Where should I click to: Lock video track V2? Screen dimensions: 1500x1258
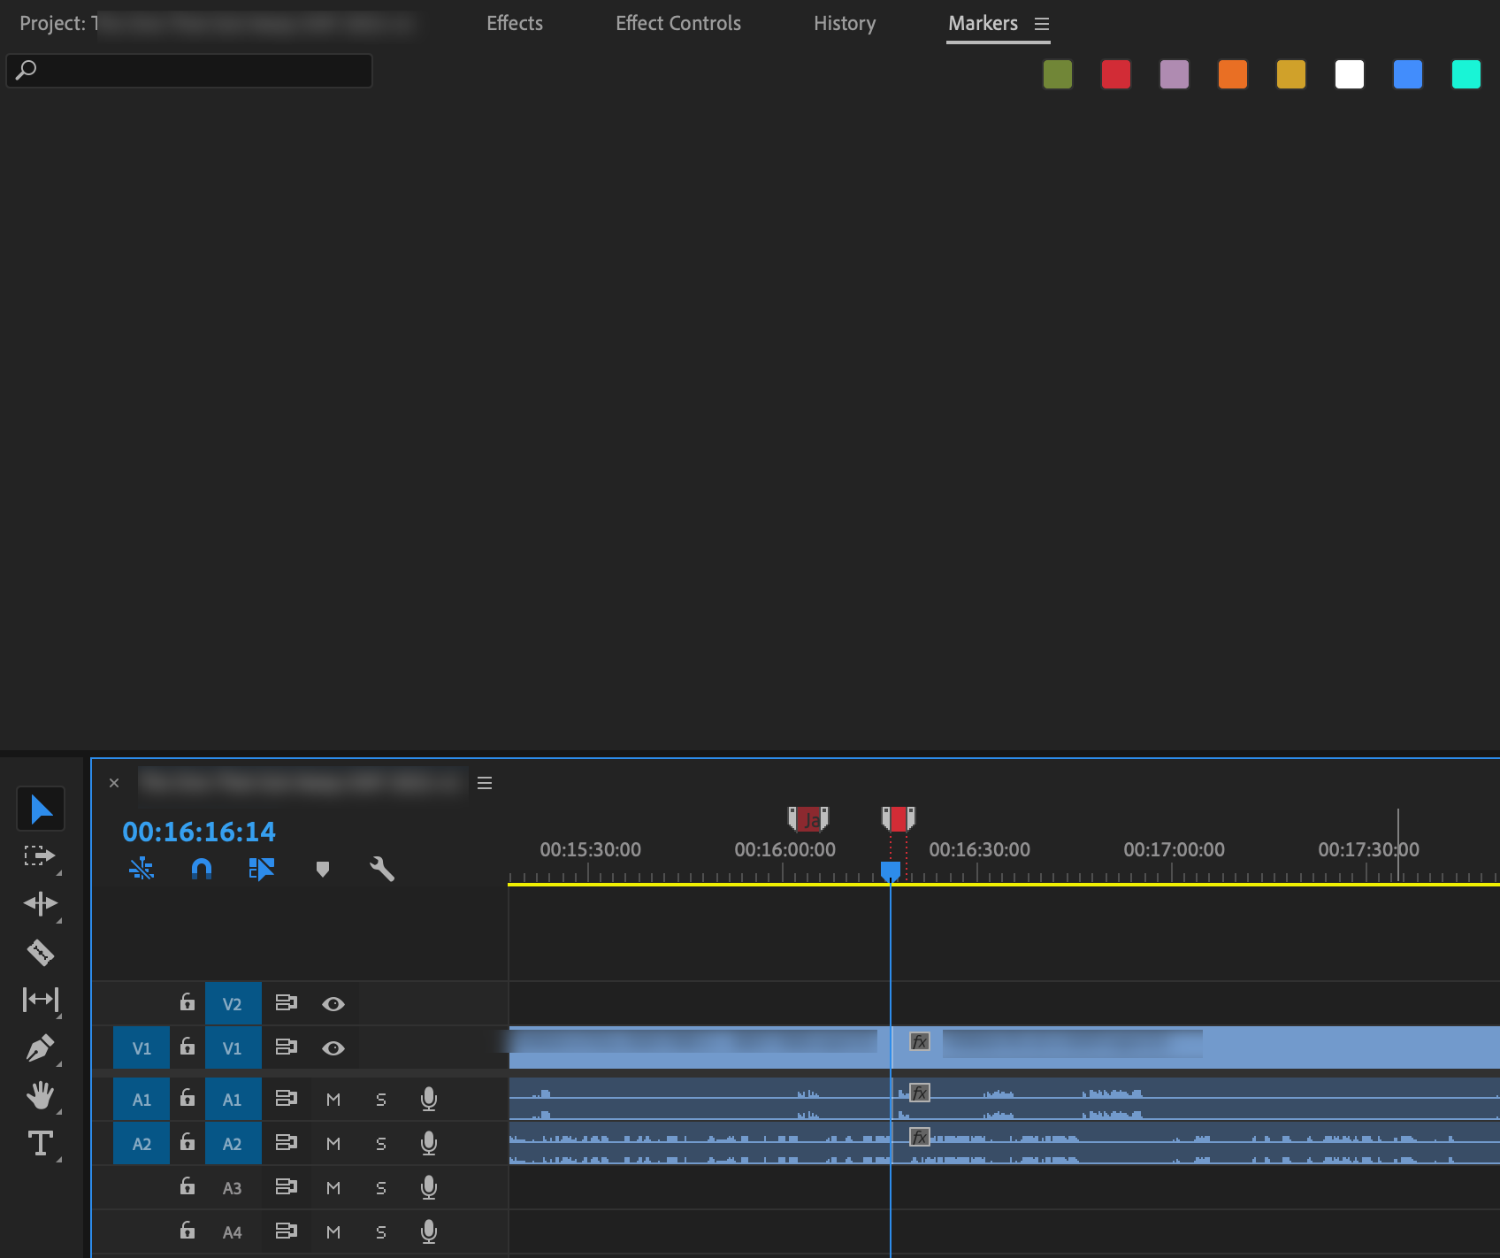click(187, 1003)
